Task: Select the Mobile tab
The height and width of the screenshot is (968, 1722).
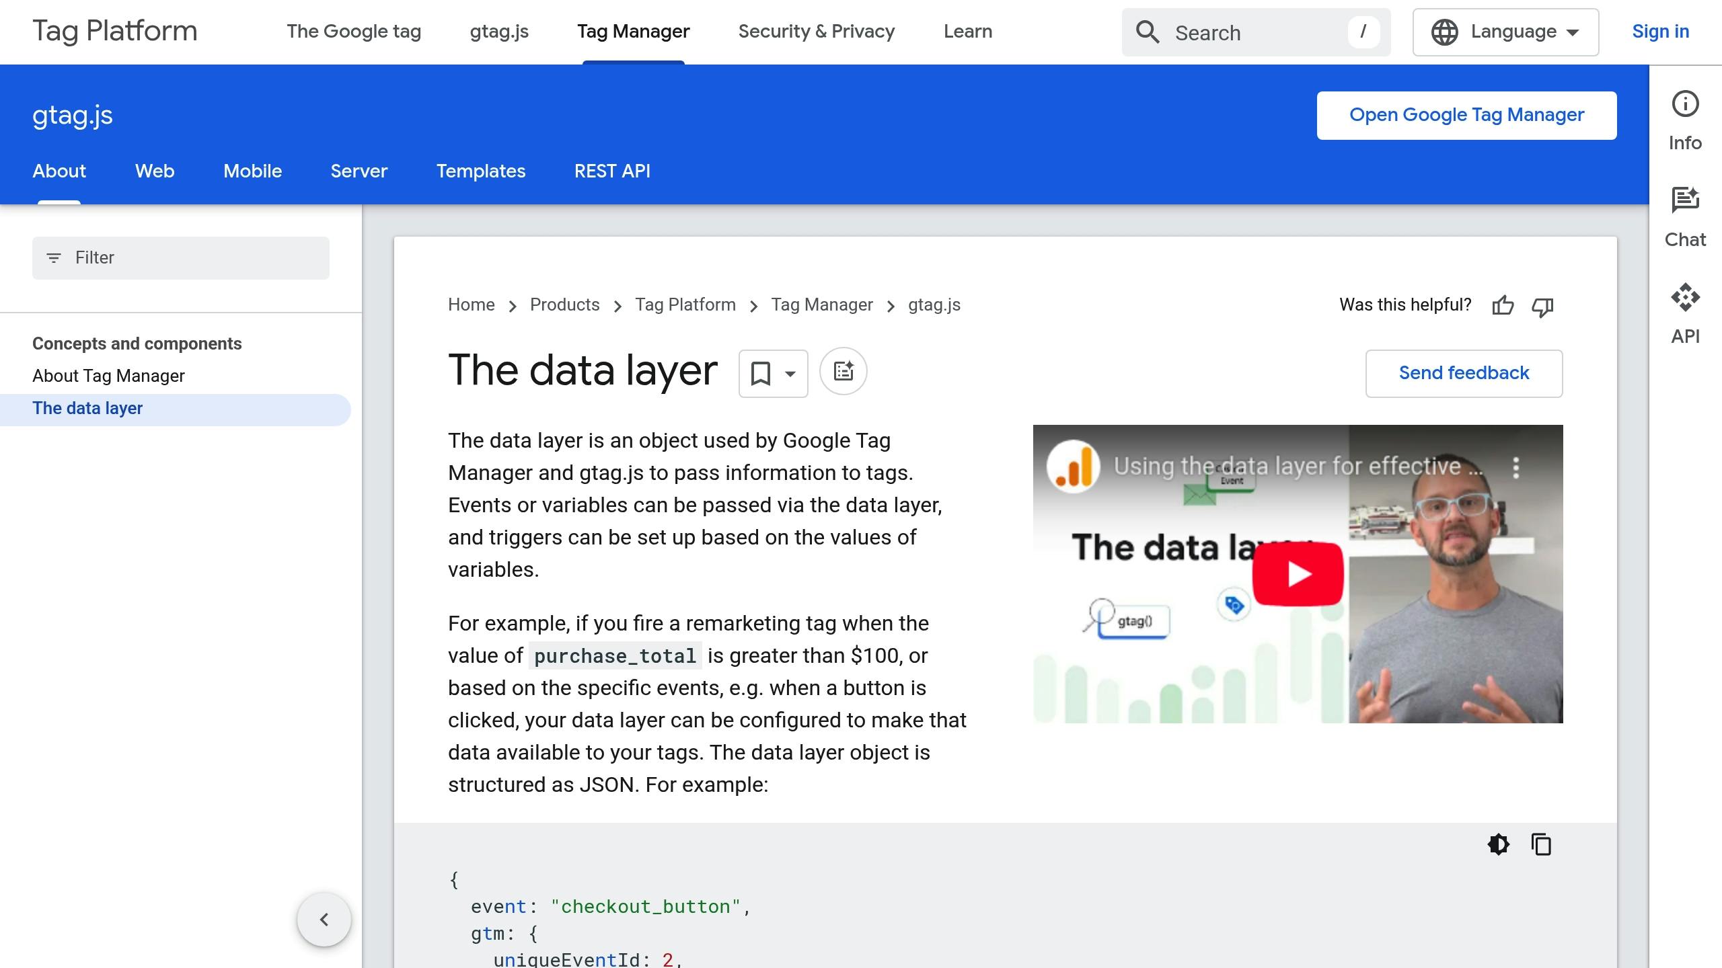Action: [x=252, y=171]
